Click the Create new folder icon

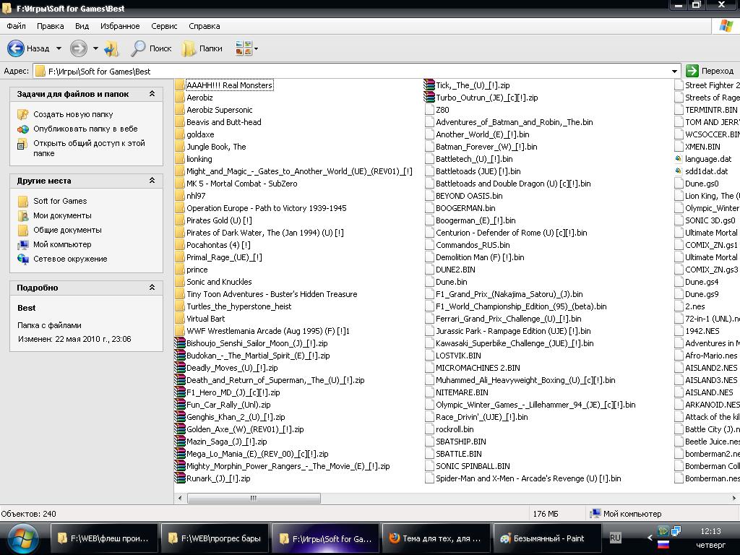tap(22, 114)
